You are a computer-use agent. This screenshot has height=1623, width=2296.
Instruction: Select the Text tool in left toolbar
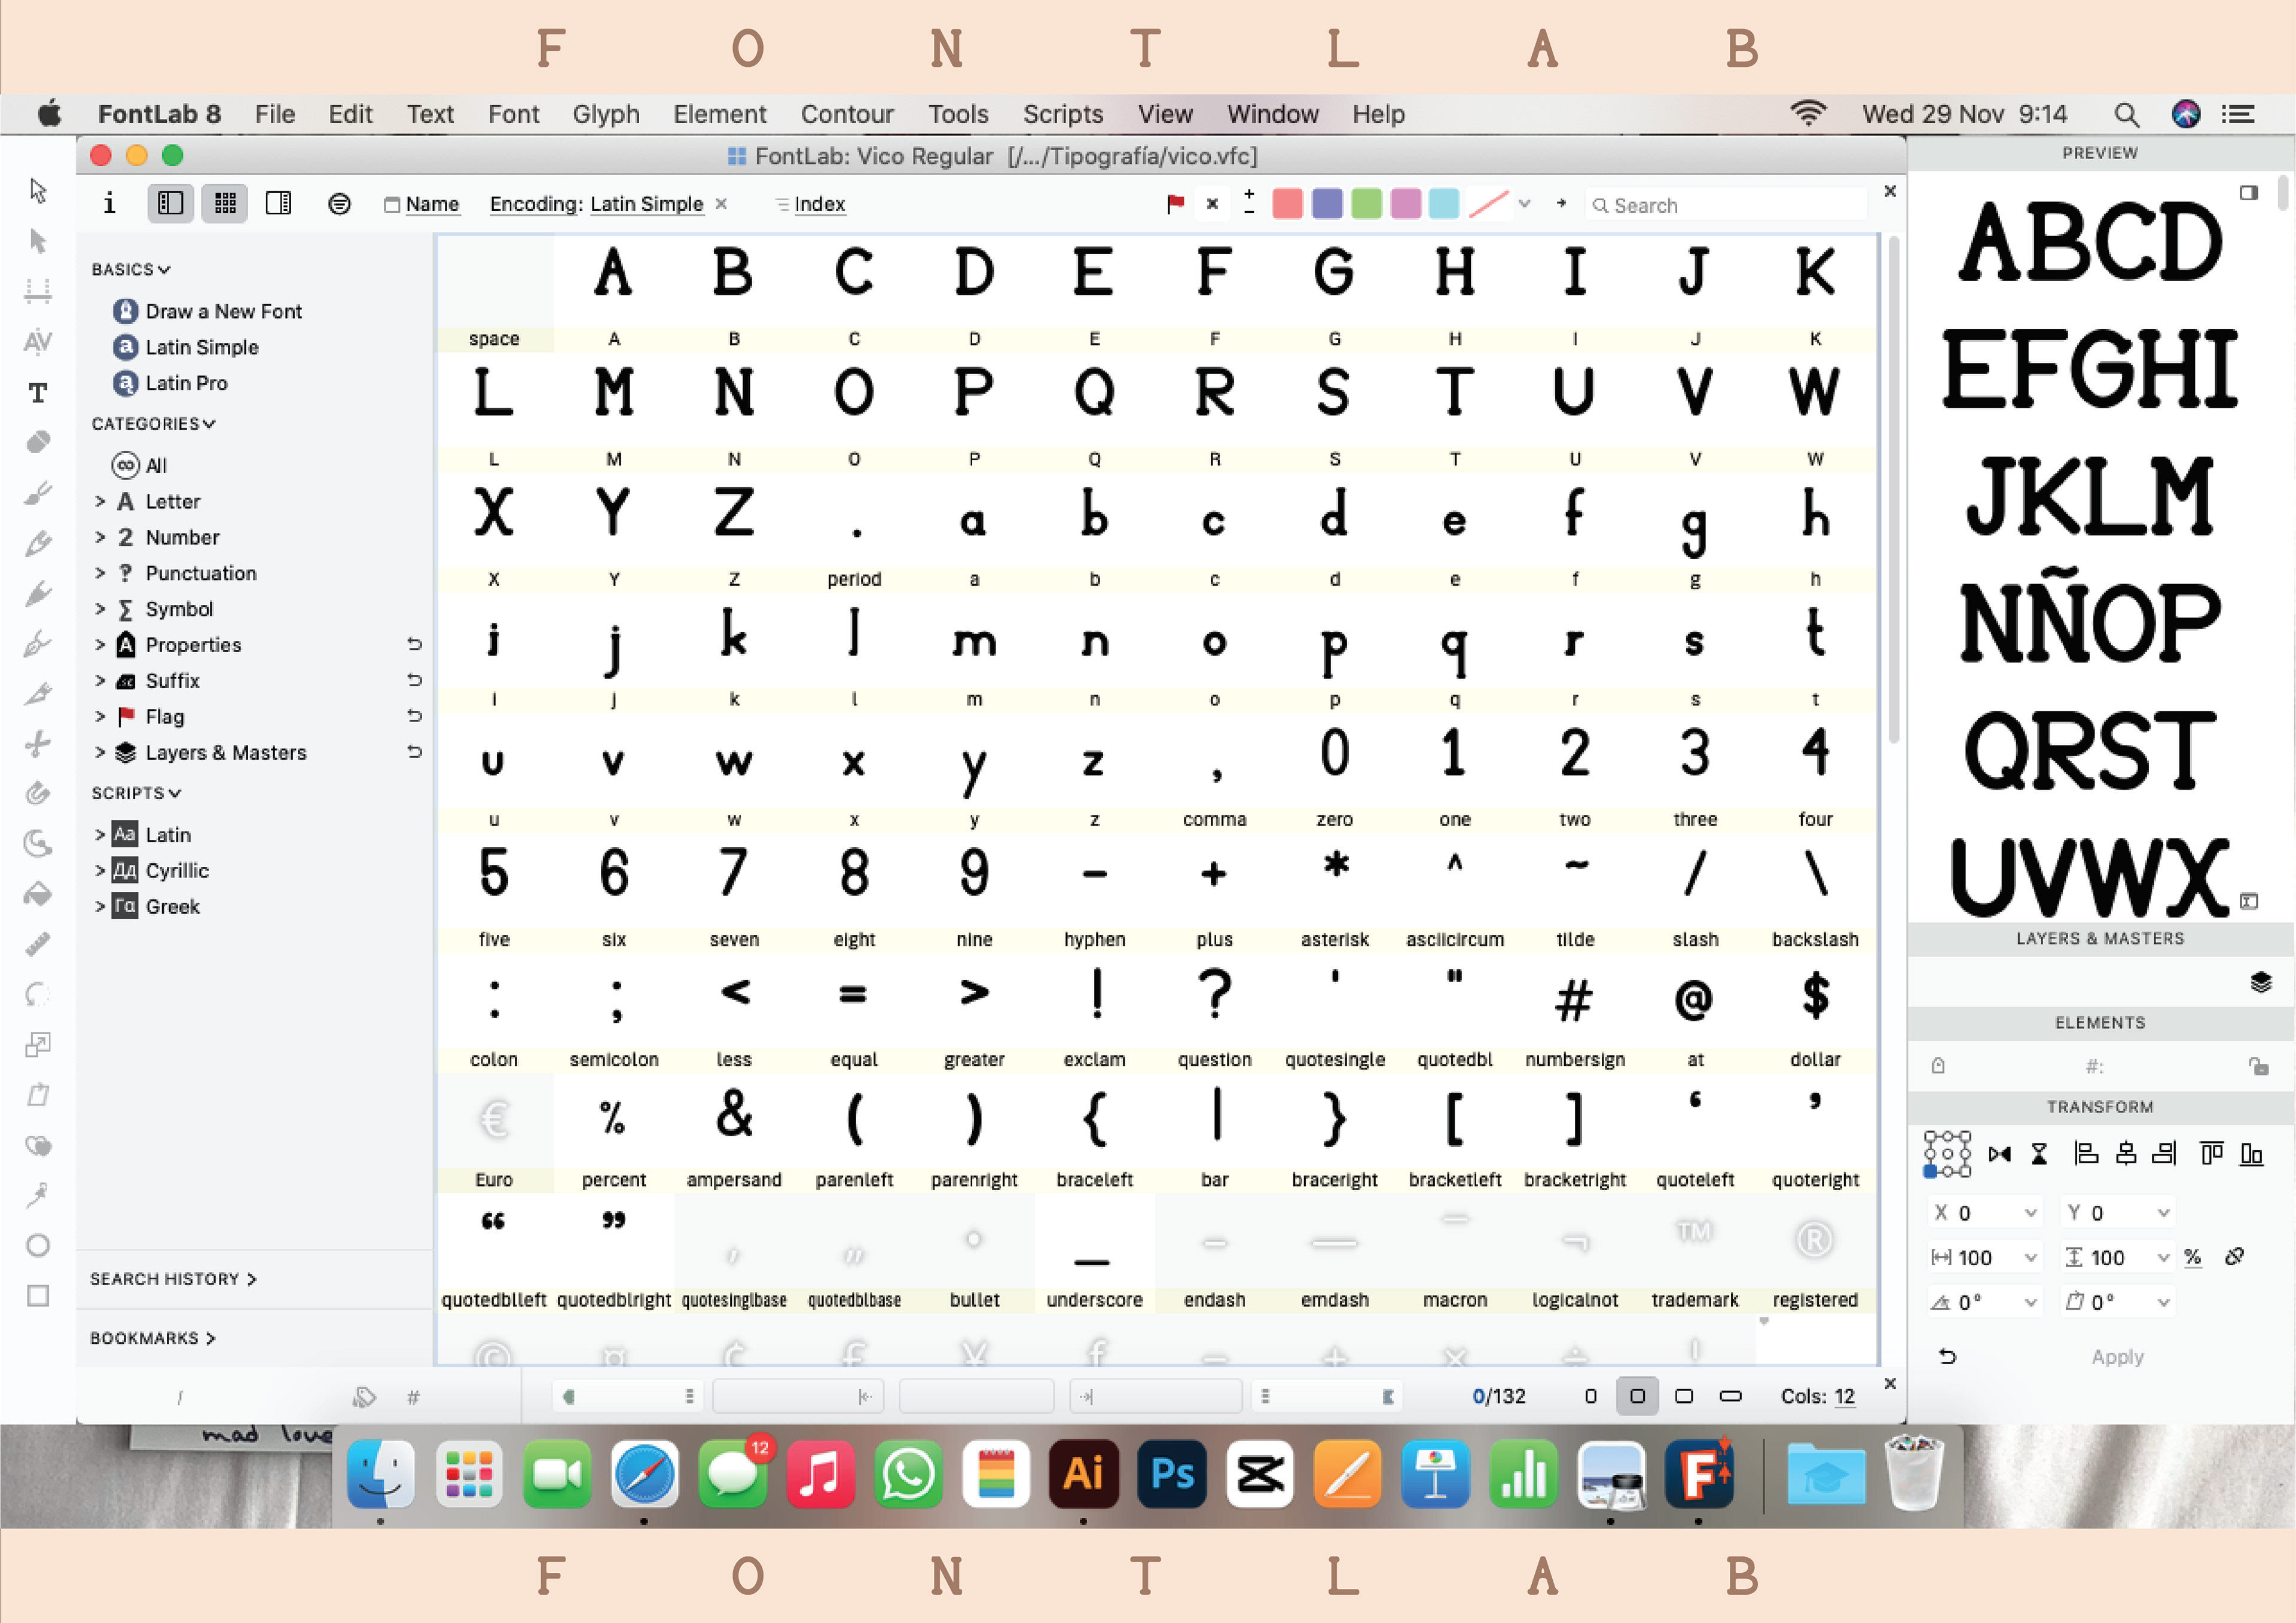[38, 392]
